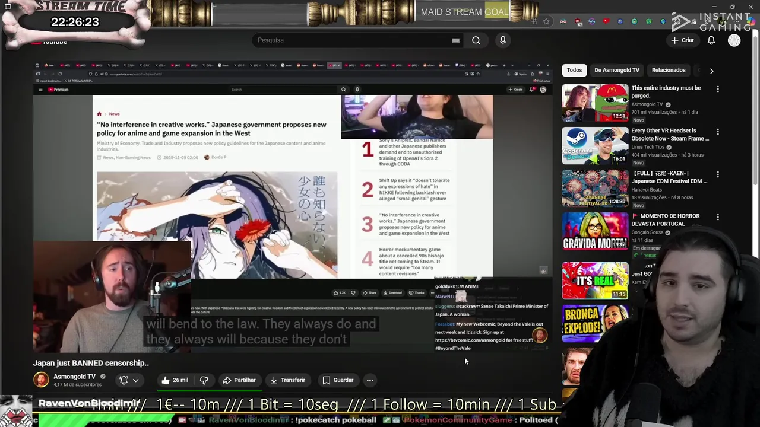Screen dimensions: 760x427
Task: Save the video with Guardar button
Action: [x=337, y=380]
